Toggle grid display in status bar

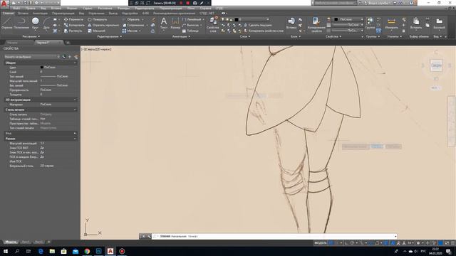click(x=331, y=243)
